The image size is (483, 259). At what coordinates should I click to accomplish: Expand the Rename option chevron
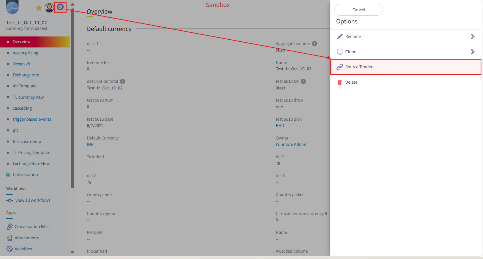pyautogui.click(x=473, y=36)
